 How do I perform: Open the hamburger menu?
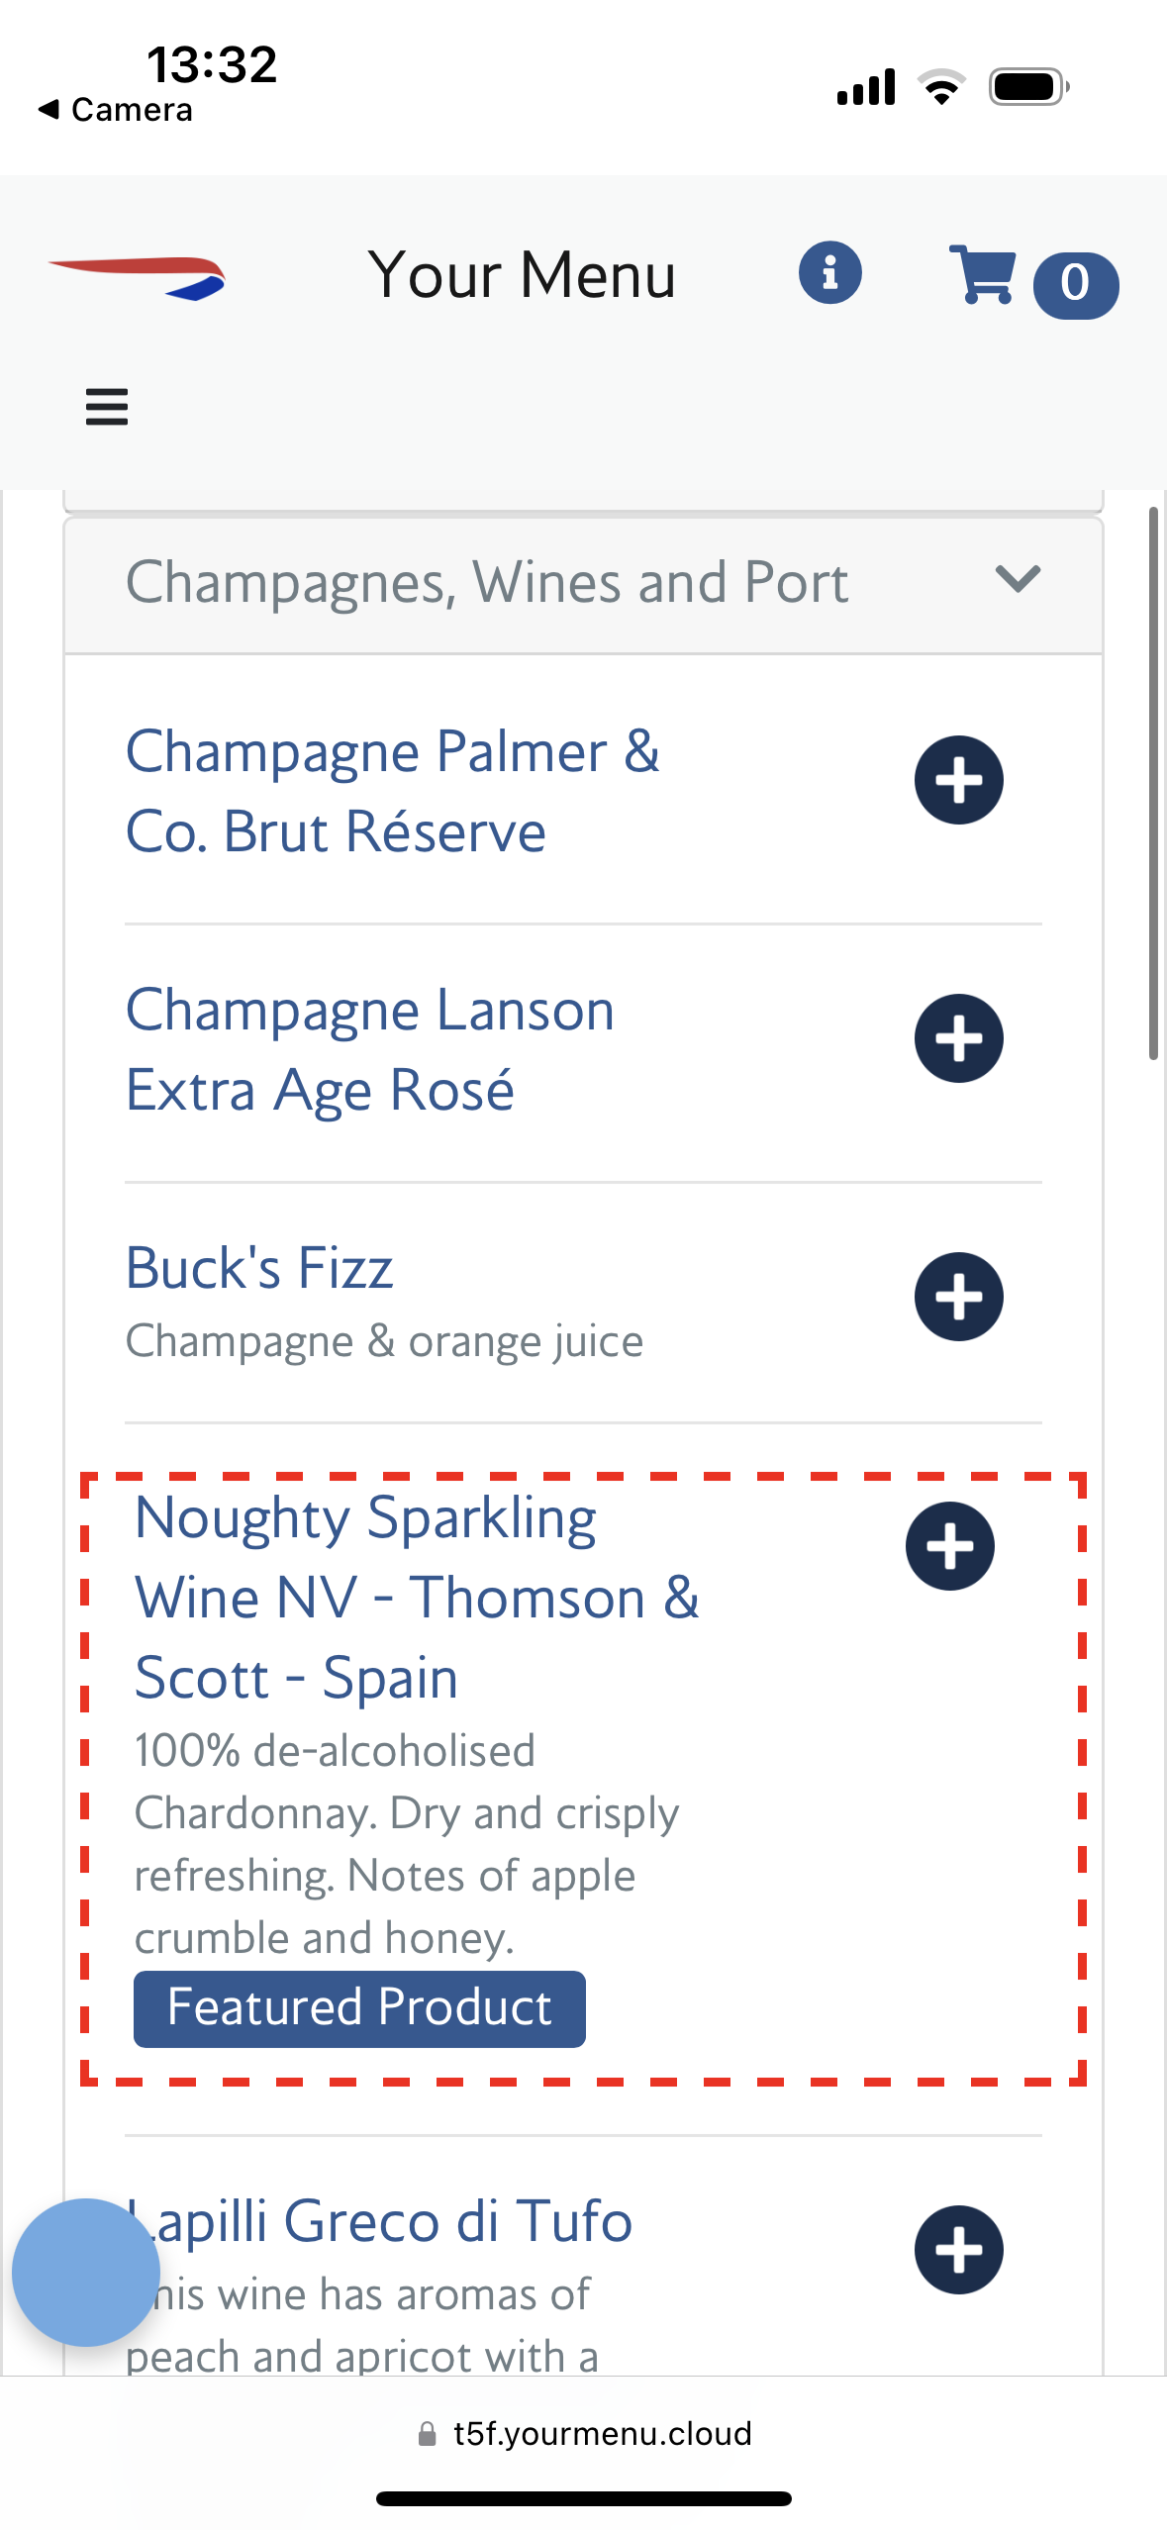(107, 407)
